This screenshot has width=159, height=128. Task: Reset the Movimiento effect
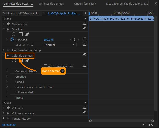(85, 23)
